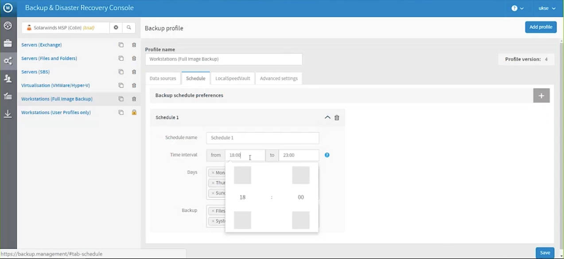Viewport: 564px width, 259px height.
Task: Decrease the minutes in time picker
Action: [301, 220]
